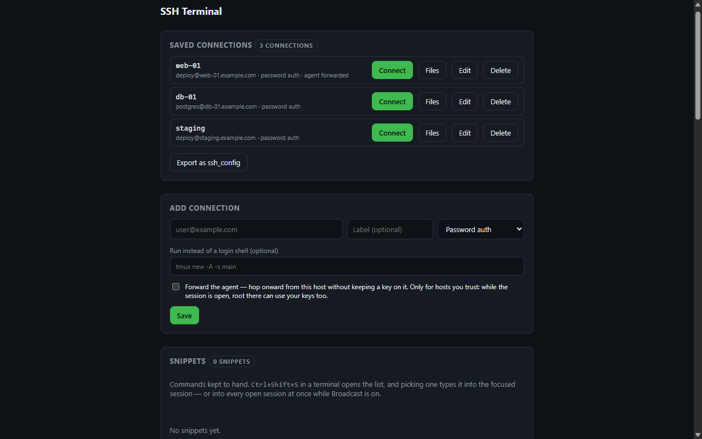This screenshot has height=439, width=702.
Task: Click the ADD CONNECTION heading
Action: (205, 208)
